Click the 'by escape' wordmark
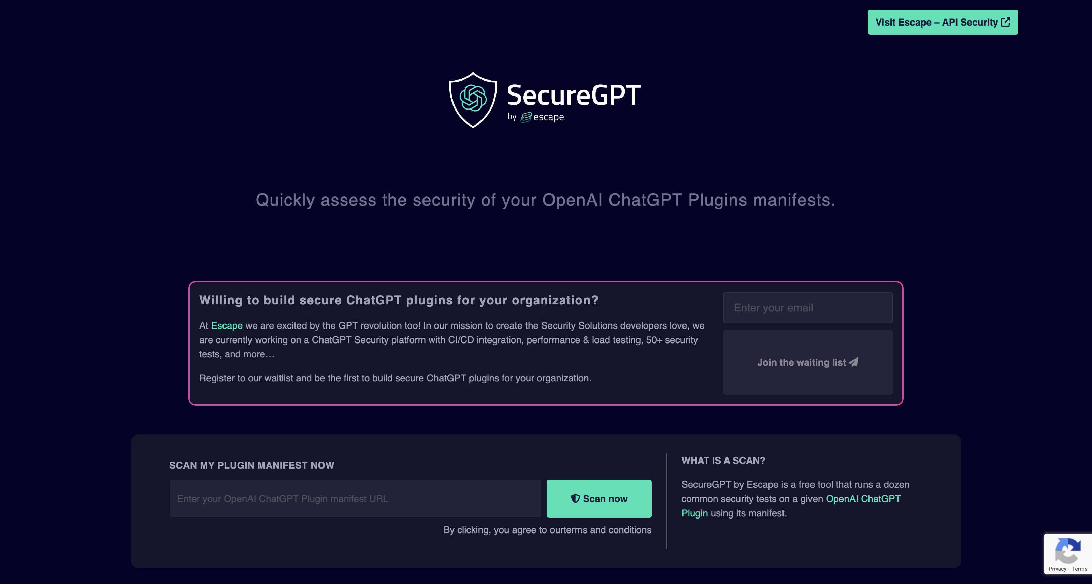The width and height of the screenshot is (1092, 584). pyautogui.click(x=535, y=117)
